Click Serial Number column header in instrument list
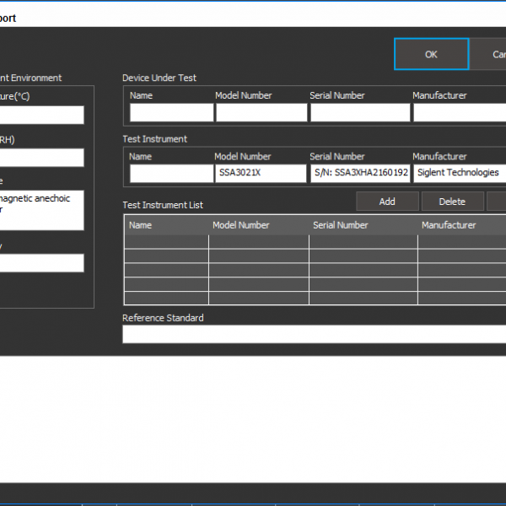Image resolution: width=506 pixels, height=506 pixels. (x=363, y=225)
